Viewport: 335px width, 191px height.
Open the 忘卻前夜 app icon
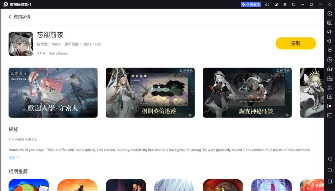tap(21, 44)
